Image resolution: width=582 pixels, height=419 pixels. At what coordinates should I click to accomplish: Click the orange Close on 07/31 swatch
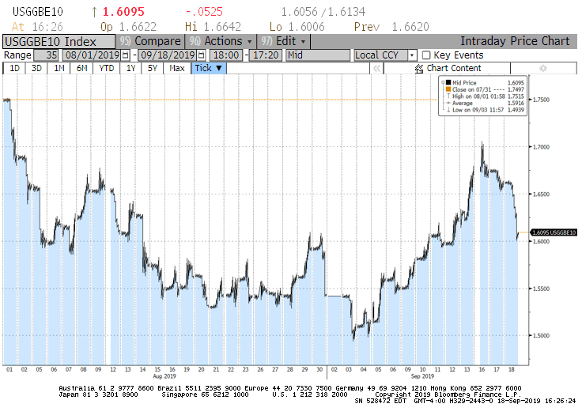448,89
